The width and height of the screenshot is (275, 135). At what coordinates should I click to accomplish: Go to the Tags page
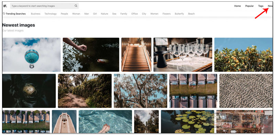(261, 6)
